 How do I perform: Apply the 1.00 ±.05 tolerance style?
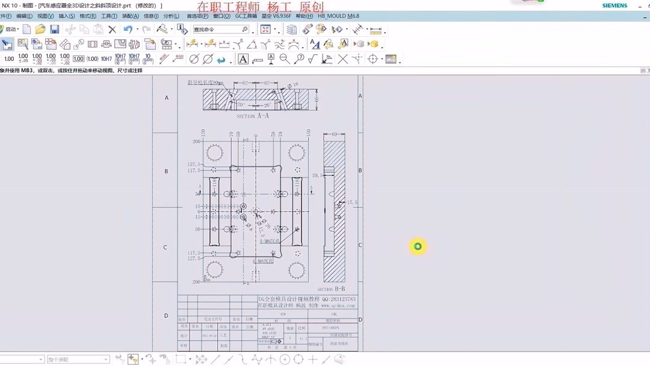[x=23, y=58]
